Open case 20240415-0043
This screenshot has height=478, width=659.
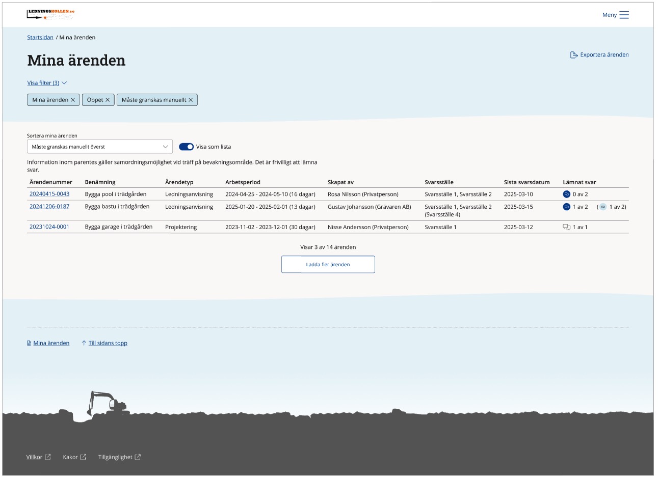[49, 194]
